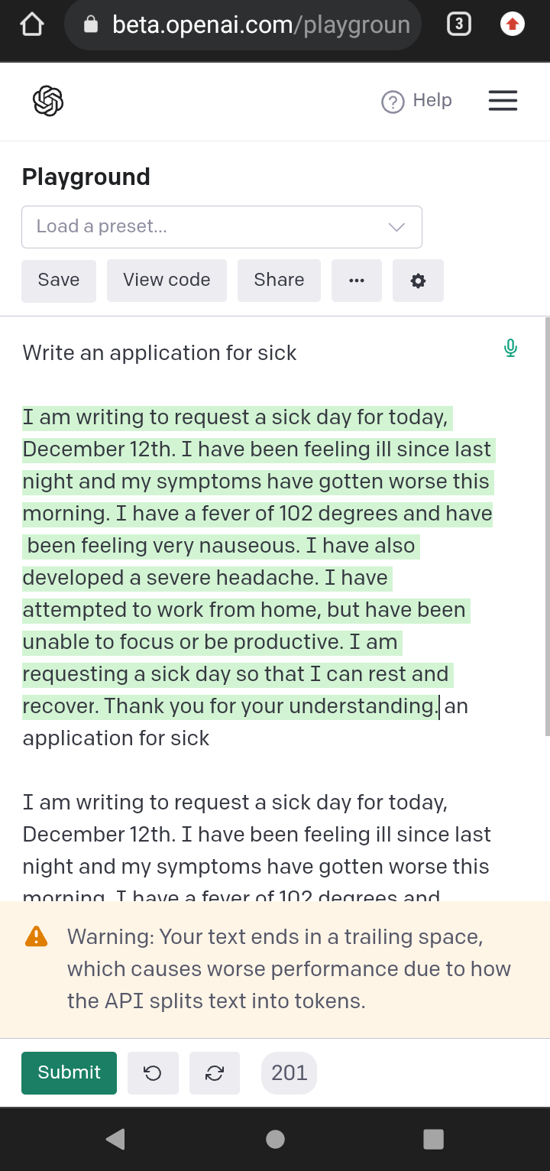
Task: Submit the prompt with green Submit button
Action: [69, 1073]
